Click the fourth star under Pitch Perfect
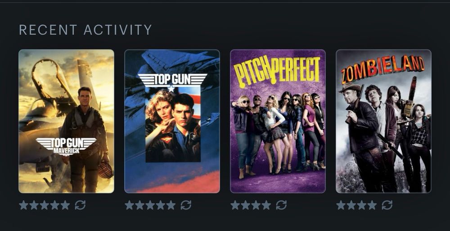This screenshot has width=450, height=231. (x=266, y=205)
